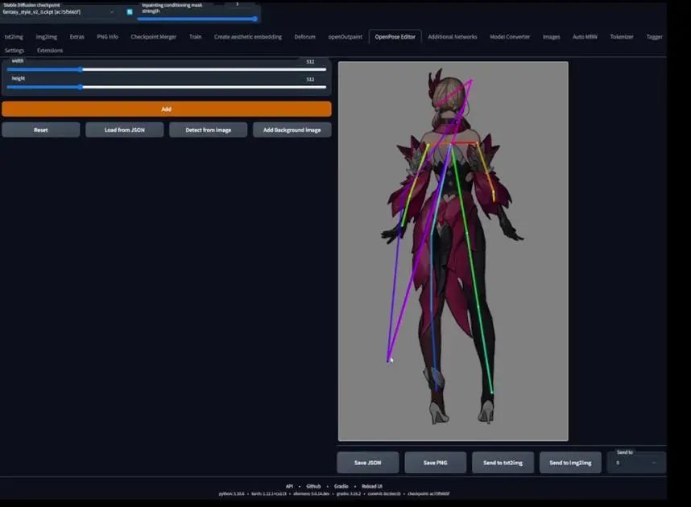691x507 pixels.
Task: Open the Train tab
Action: click(x=195, y=37)
